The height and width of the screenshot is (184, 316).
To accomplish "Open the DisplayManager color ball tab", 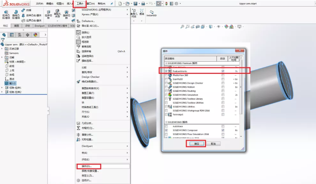I will coord(35,35).
